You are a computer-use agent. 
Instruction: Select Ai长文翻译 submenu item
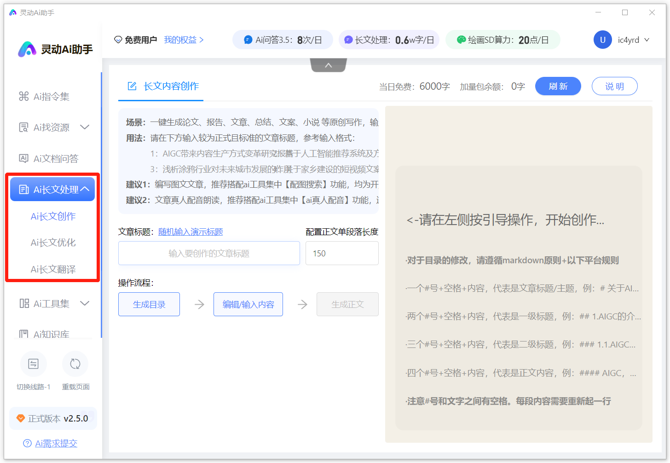[53, 269]
